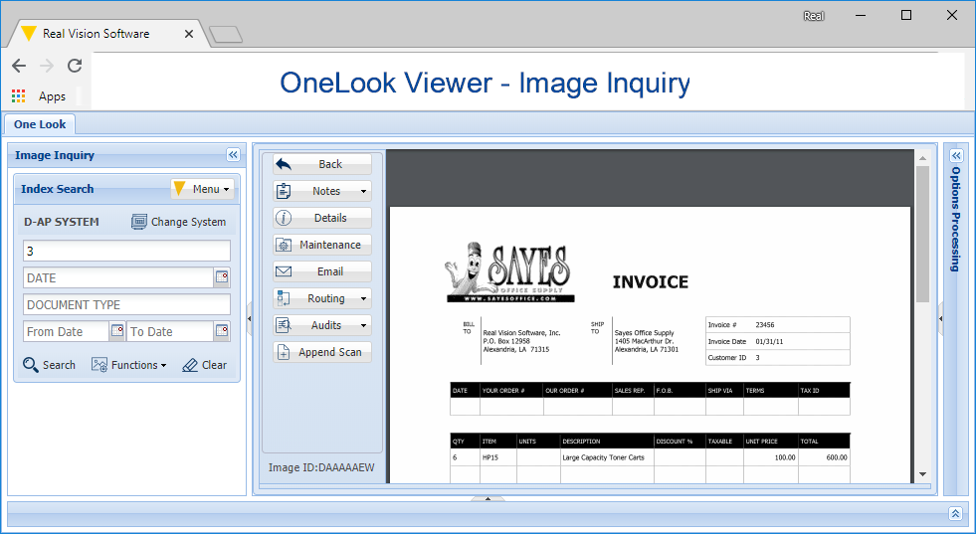
Task: Click the Real profile button in title bar
Action: [x=814, y=16]
